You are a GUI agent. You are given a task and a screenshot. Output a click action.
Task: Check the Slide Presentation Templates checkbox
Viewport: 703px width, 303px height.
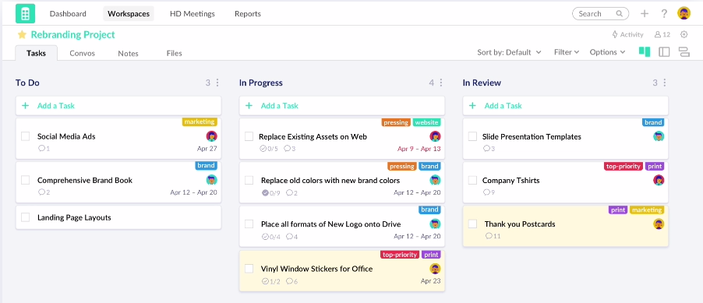[472, 136]
